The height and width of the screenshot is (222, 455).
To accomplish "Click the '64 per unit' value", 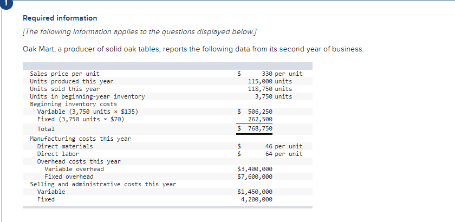I will 284,154.
